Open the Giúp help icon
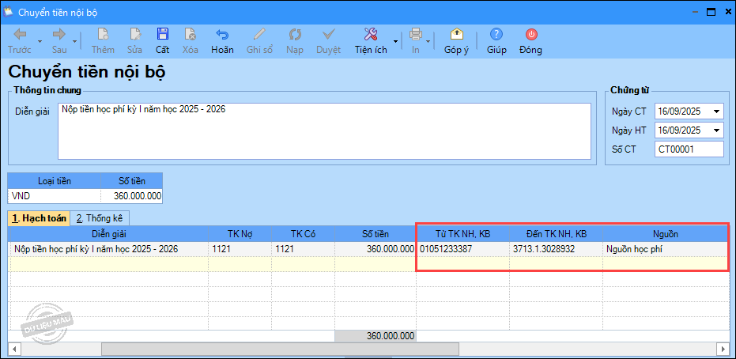The height and width of the screenshot is (359, 736). (496, 35)
